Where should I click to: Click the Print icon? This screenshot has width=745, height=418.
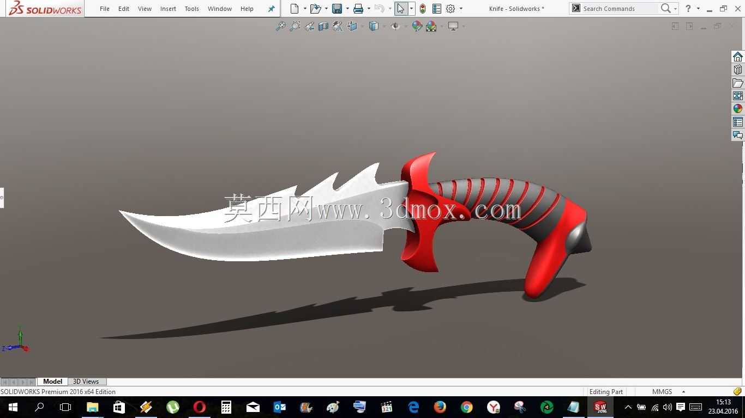pyautogui.click(x=358, y=9)
